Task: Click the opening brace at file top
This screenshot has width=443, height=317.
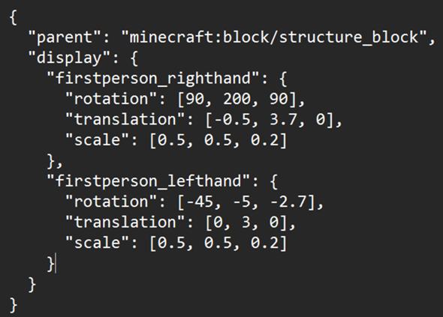Action: tap(14, 17)
